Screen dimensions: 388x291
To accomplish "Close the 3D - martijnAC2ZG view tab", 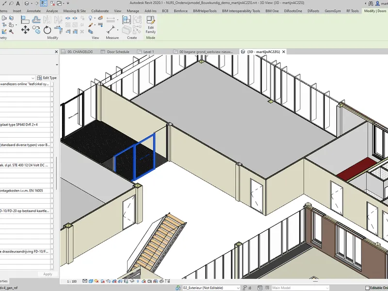I will 284,52.
